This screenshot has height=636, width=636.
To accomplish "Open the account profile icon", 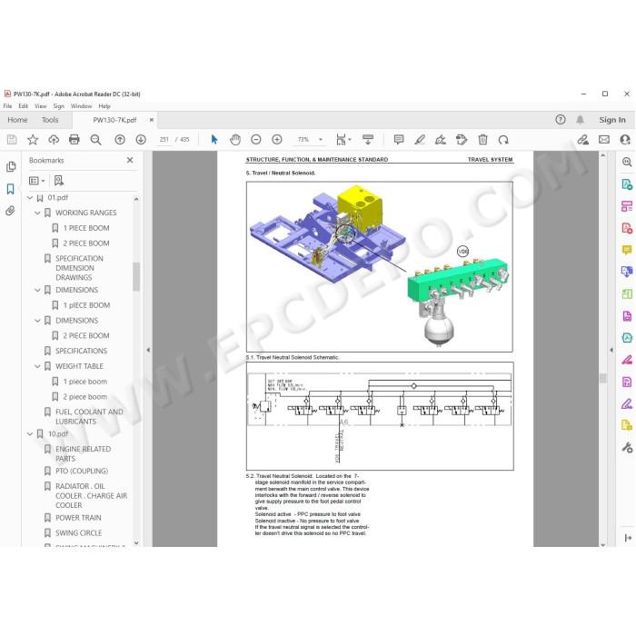I will click(x=625, y=140).
